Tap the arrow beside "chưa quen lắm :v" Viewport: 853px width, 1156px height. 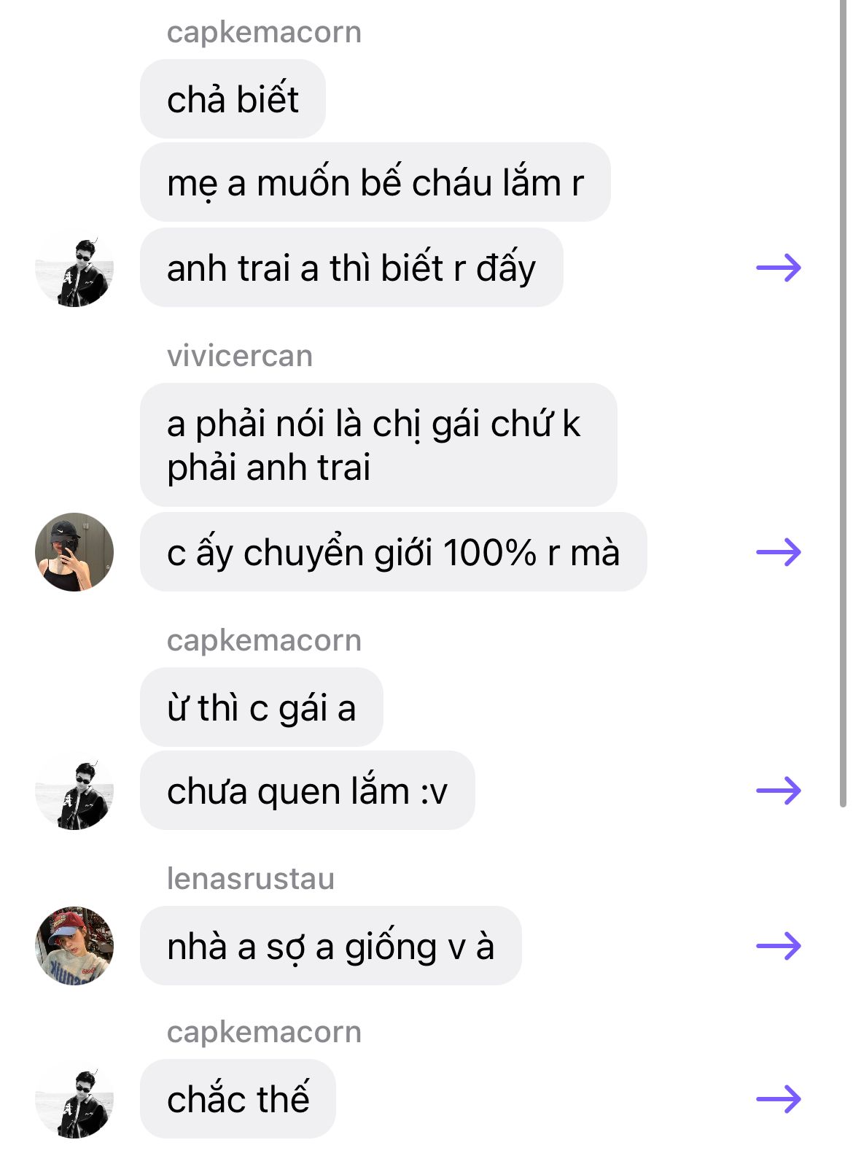point(779,790)
